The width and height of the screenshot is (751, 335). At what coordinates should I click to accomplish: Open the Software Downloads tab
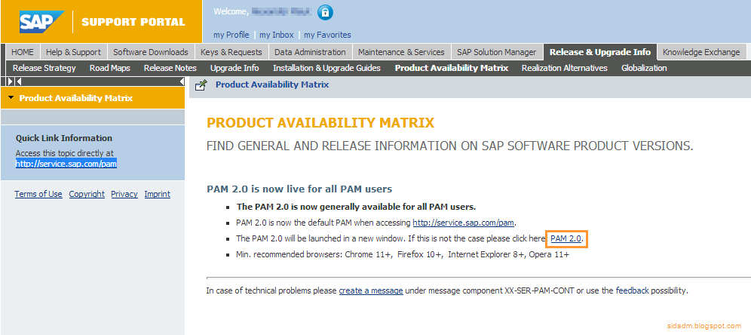tap(150, 52)
